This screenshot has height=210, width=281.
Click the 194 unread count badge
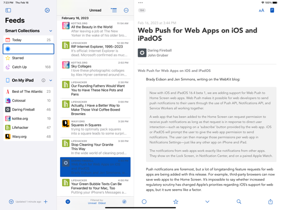(142, 10)
